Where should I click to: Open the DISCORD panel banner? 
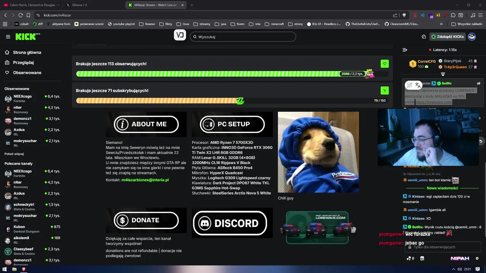(232, 223)
